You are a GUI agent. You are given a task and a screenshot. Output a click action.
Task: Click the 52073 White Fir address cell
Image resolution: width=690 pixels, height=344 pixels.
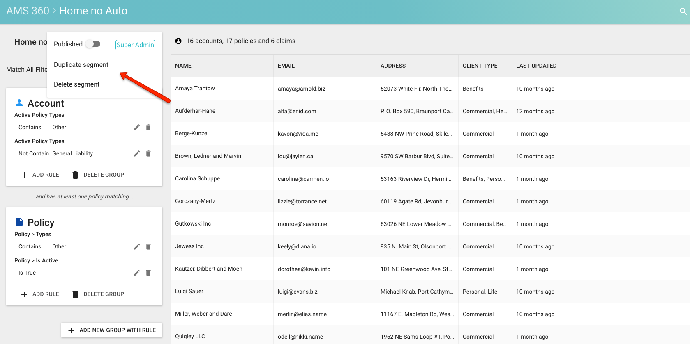416,89
